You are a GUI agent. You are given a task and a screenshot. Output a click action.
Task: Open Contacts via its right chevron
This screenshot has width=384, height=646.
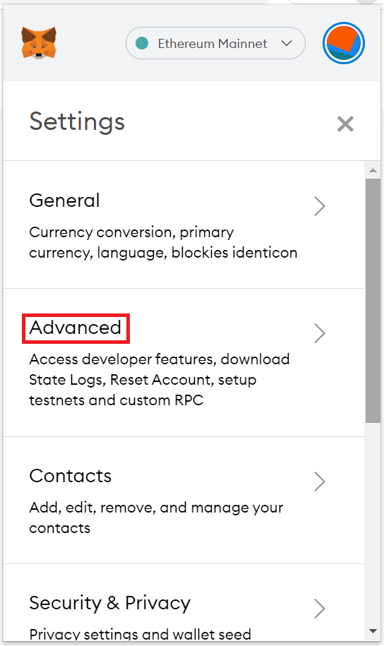tap(320, 481)
